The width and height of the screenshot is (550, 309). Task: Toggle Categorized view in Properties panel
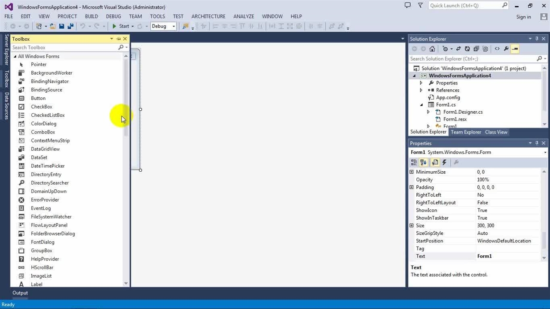(x=414, y=162)
